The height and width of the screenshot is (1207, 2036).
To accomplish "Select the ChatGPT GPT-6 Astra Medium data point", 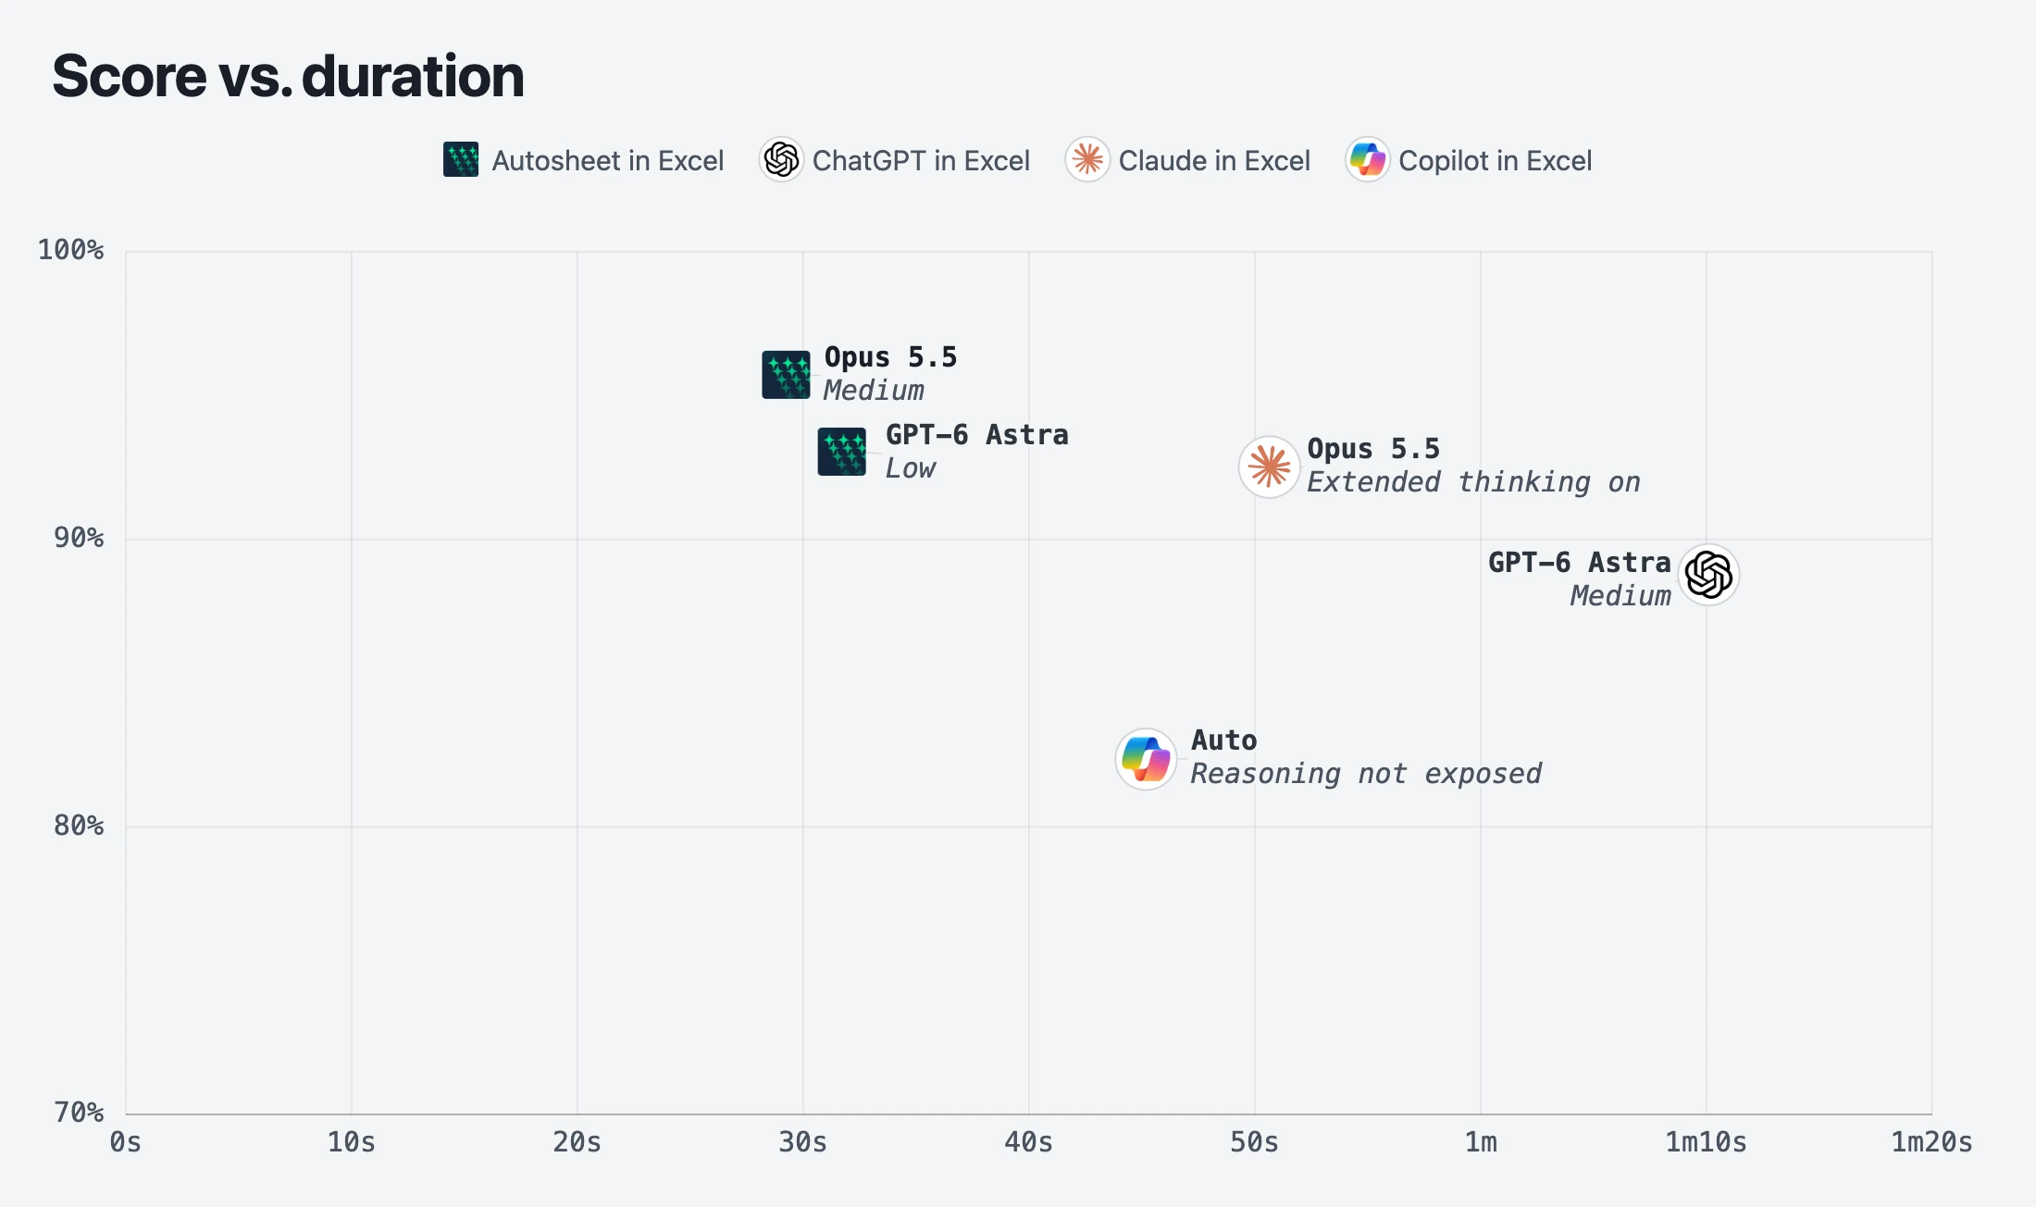I will pyautogui.click(x=1708, y=575).
